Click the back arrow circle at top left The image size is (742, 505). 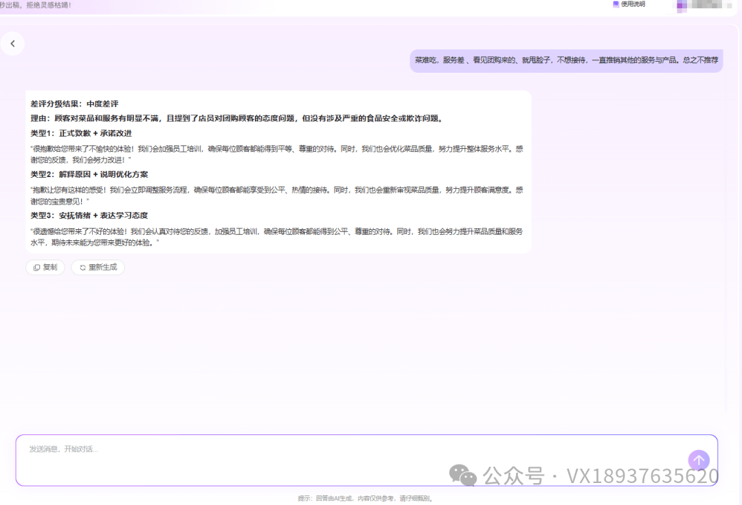pyautogui.click(x=13, y=43)
